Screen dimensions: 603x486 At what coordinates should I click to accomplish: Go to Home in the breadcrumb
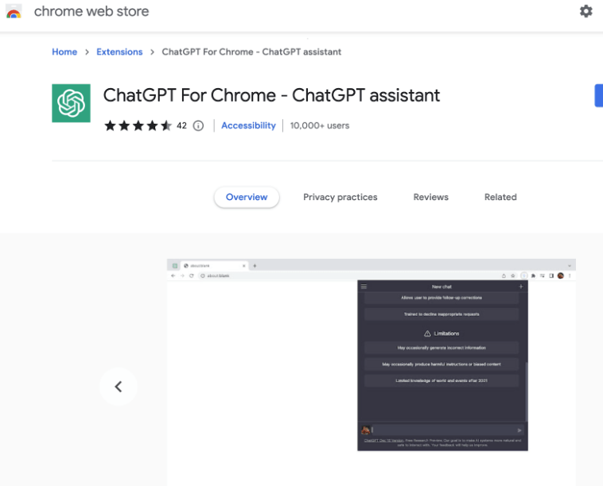pos(64,52)
